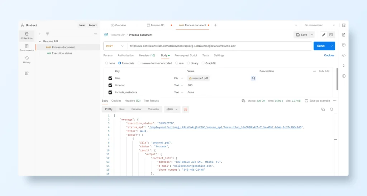
Task: Open the No environment selector
Action: tap(319, 25)
